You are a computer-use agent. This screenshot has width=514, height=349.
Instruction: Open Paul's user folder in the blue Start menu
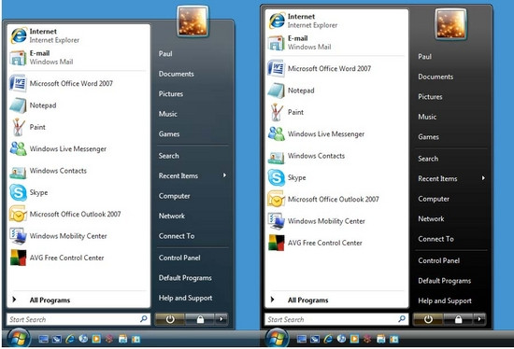click(193, 54)
